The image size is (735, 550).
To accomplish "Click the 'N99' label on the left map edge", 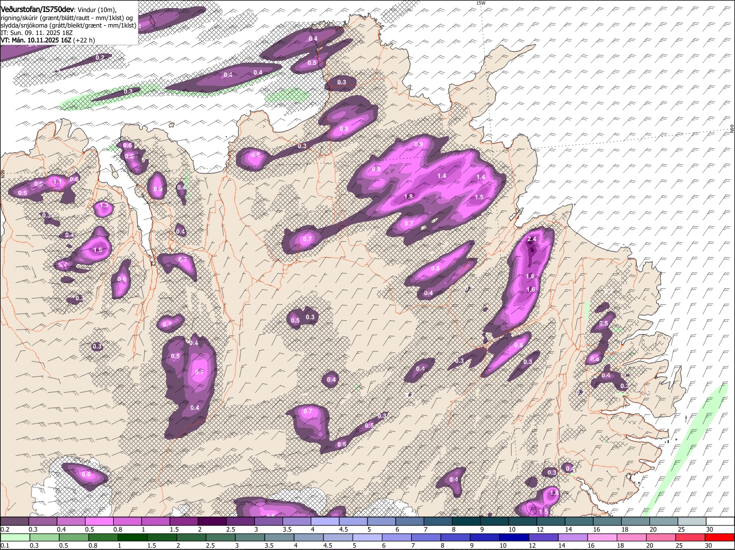I will tap(3, 173).
